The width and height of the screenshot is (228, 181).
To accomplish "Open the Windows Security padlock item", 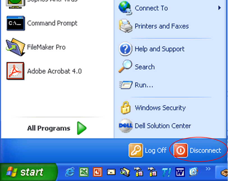I will coord(125,108).
